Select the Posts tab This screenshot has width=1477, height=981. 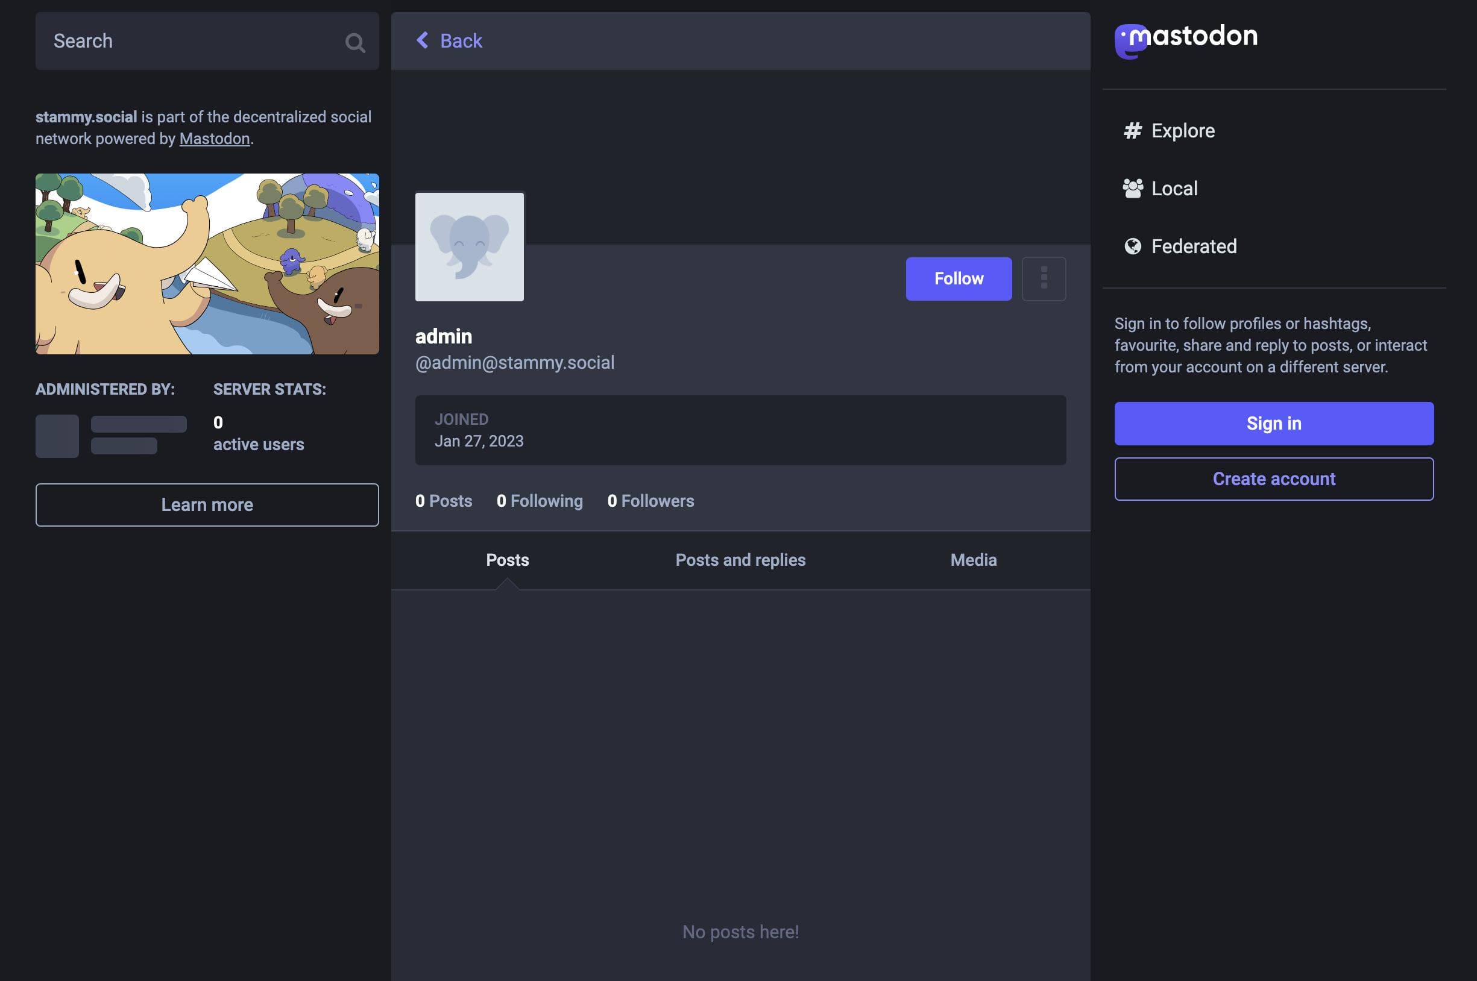tap(507, 559)
